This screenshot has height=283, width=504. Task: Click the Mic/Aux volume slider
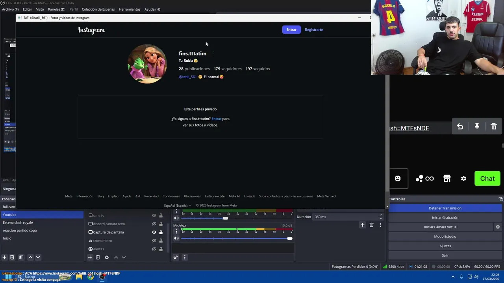tap(237, 238)
